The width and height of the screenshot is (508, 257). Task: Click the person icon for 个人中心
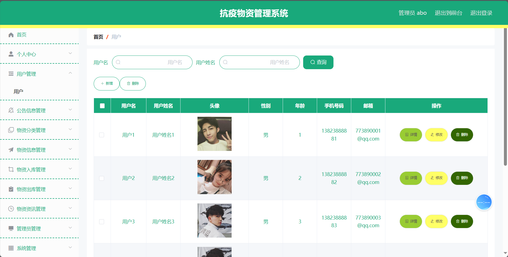(x=11, y=54)
